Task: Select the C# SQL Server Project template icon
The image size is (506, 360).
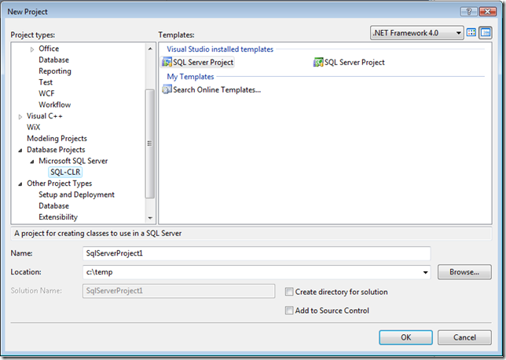Action: 318,62
